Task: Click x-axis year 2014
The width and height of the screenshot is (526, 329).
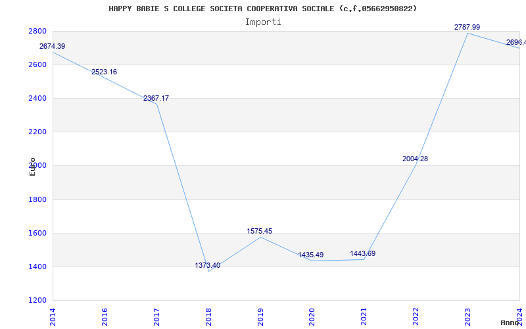Action: (x=53, y=316)
